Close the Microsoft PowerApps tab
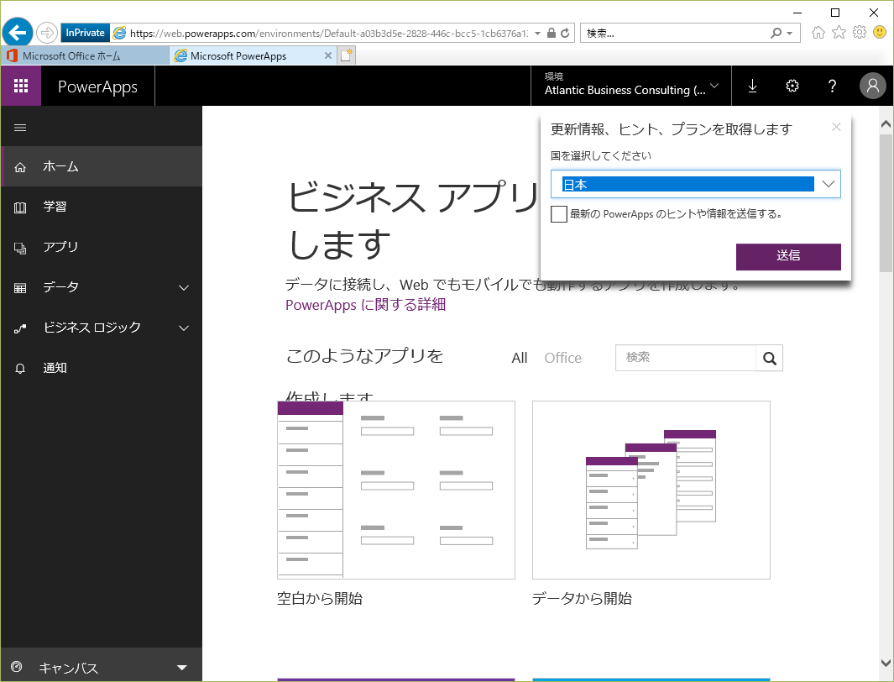Screen dimensions: 894x682 pos(328,55)
